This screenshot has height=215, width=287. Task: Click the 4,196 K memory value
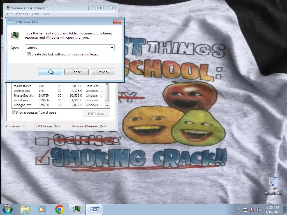(77, 91)
